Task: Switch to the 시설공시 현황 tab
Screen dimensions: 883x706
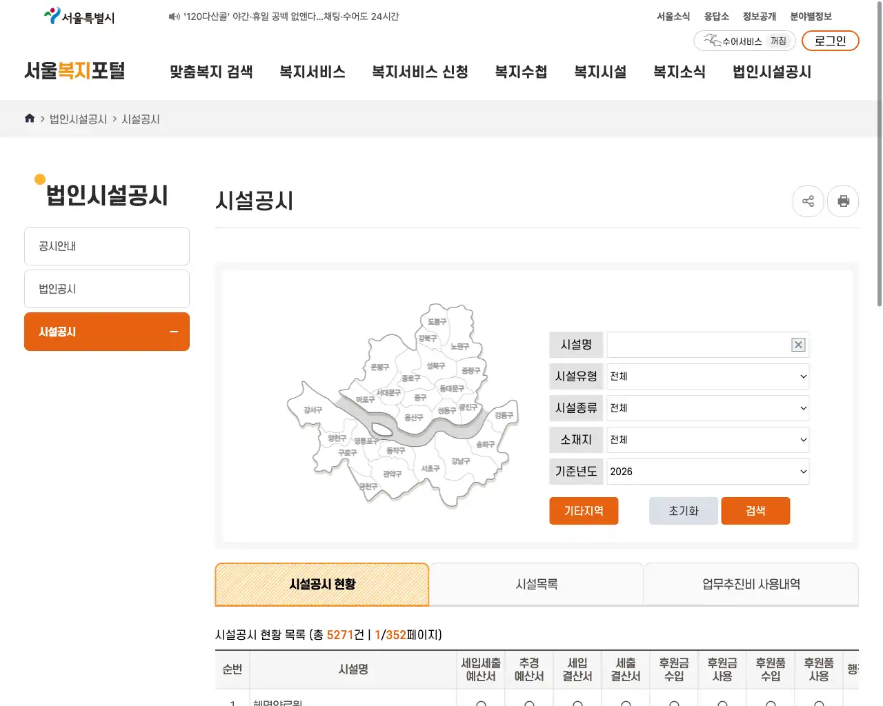Action: pyautogui.click(x=322, y=585)
